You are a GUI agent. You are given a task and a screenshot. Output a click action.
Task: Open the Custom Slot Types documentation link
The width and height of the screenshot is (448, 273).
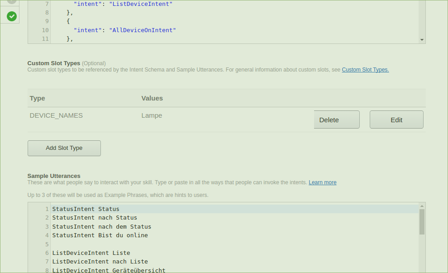[365, 70]
